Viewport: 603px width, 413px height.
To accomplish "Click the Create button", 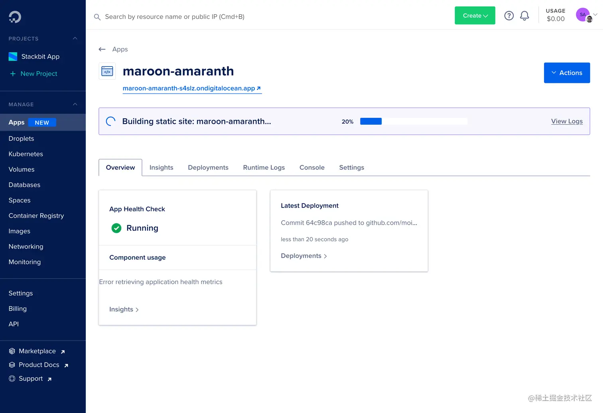I will coord(475,15).
